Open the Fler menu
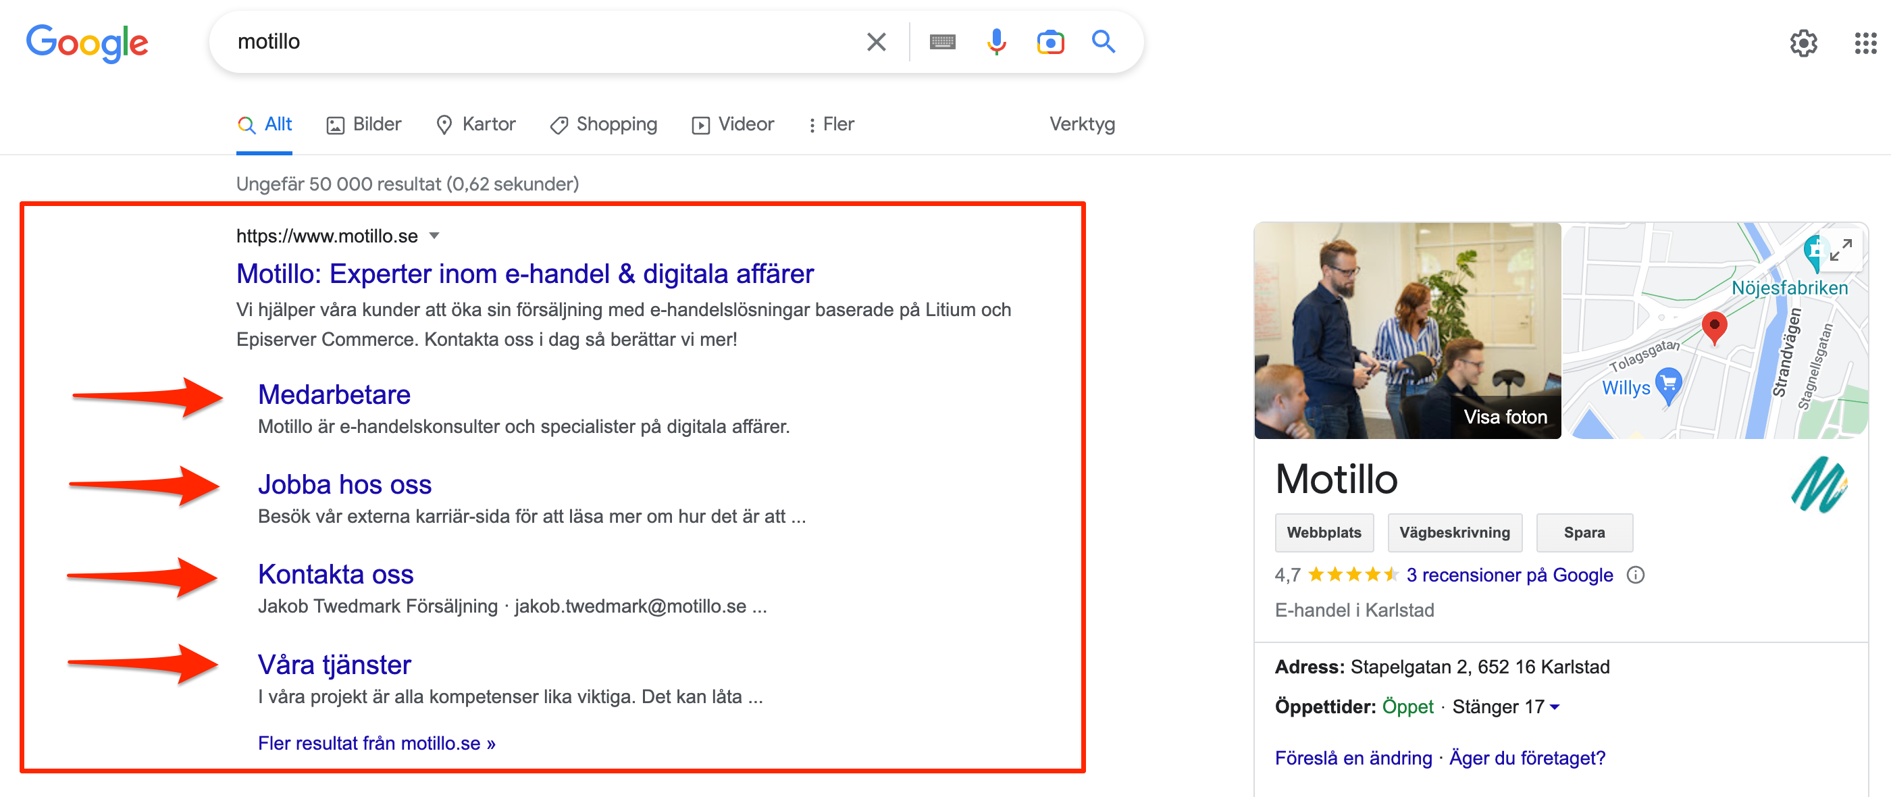 coord(831,124)
